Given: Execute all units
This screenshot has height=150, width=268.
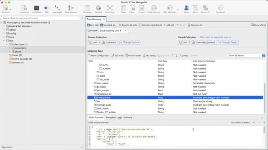Looking at the screenshot, I should [128, 25].
